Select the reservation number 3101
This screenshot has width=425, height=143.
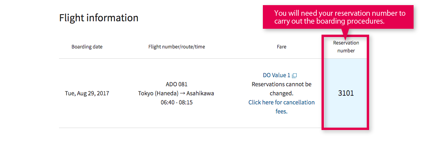pyautogui.click(x=346, y=93)
